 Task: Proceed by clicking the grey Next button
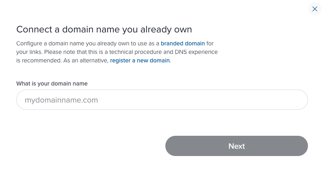point(236,146)
